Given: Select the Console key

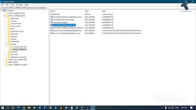Looking at the screenshot, I should [13, 21].
